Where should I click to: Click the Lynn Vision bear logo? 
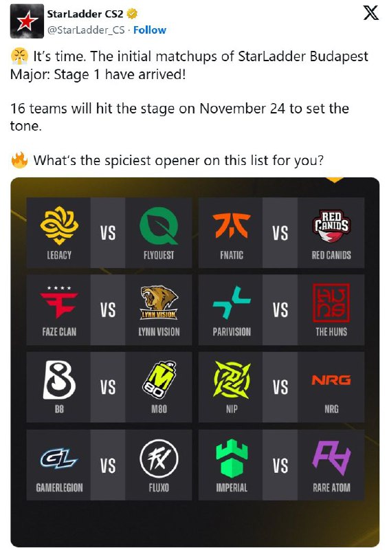(159, 302)
